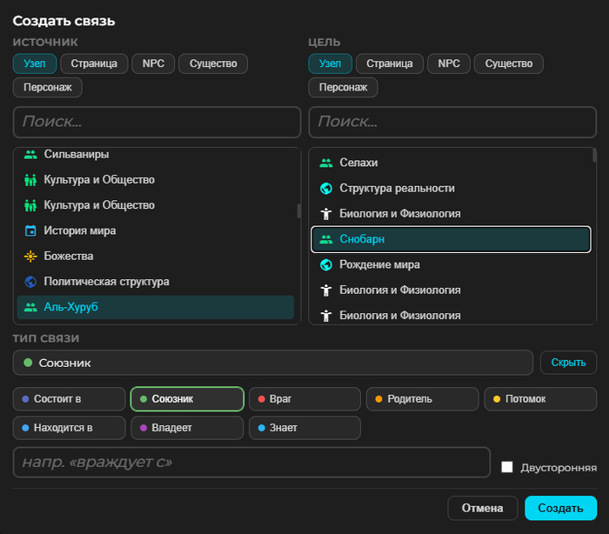609x534 pixels.
Task: Choose Божества in the source list
Action: 156,257
